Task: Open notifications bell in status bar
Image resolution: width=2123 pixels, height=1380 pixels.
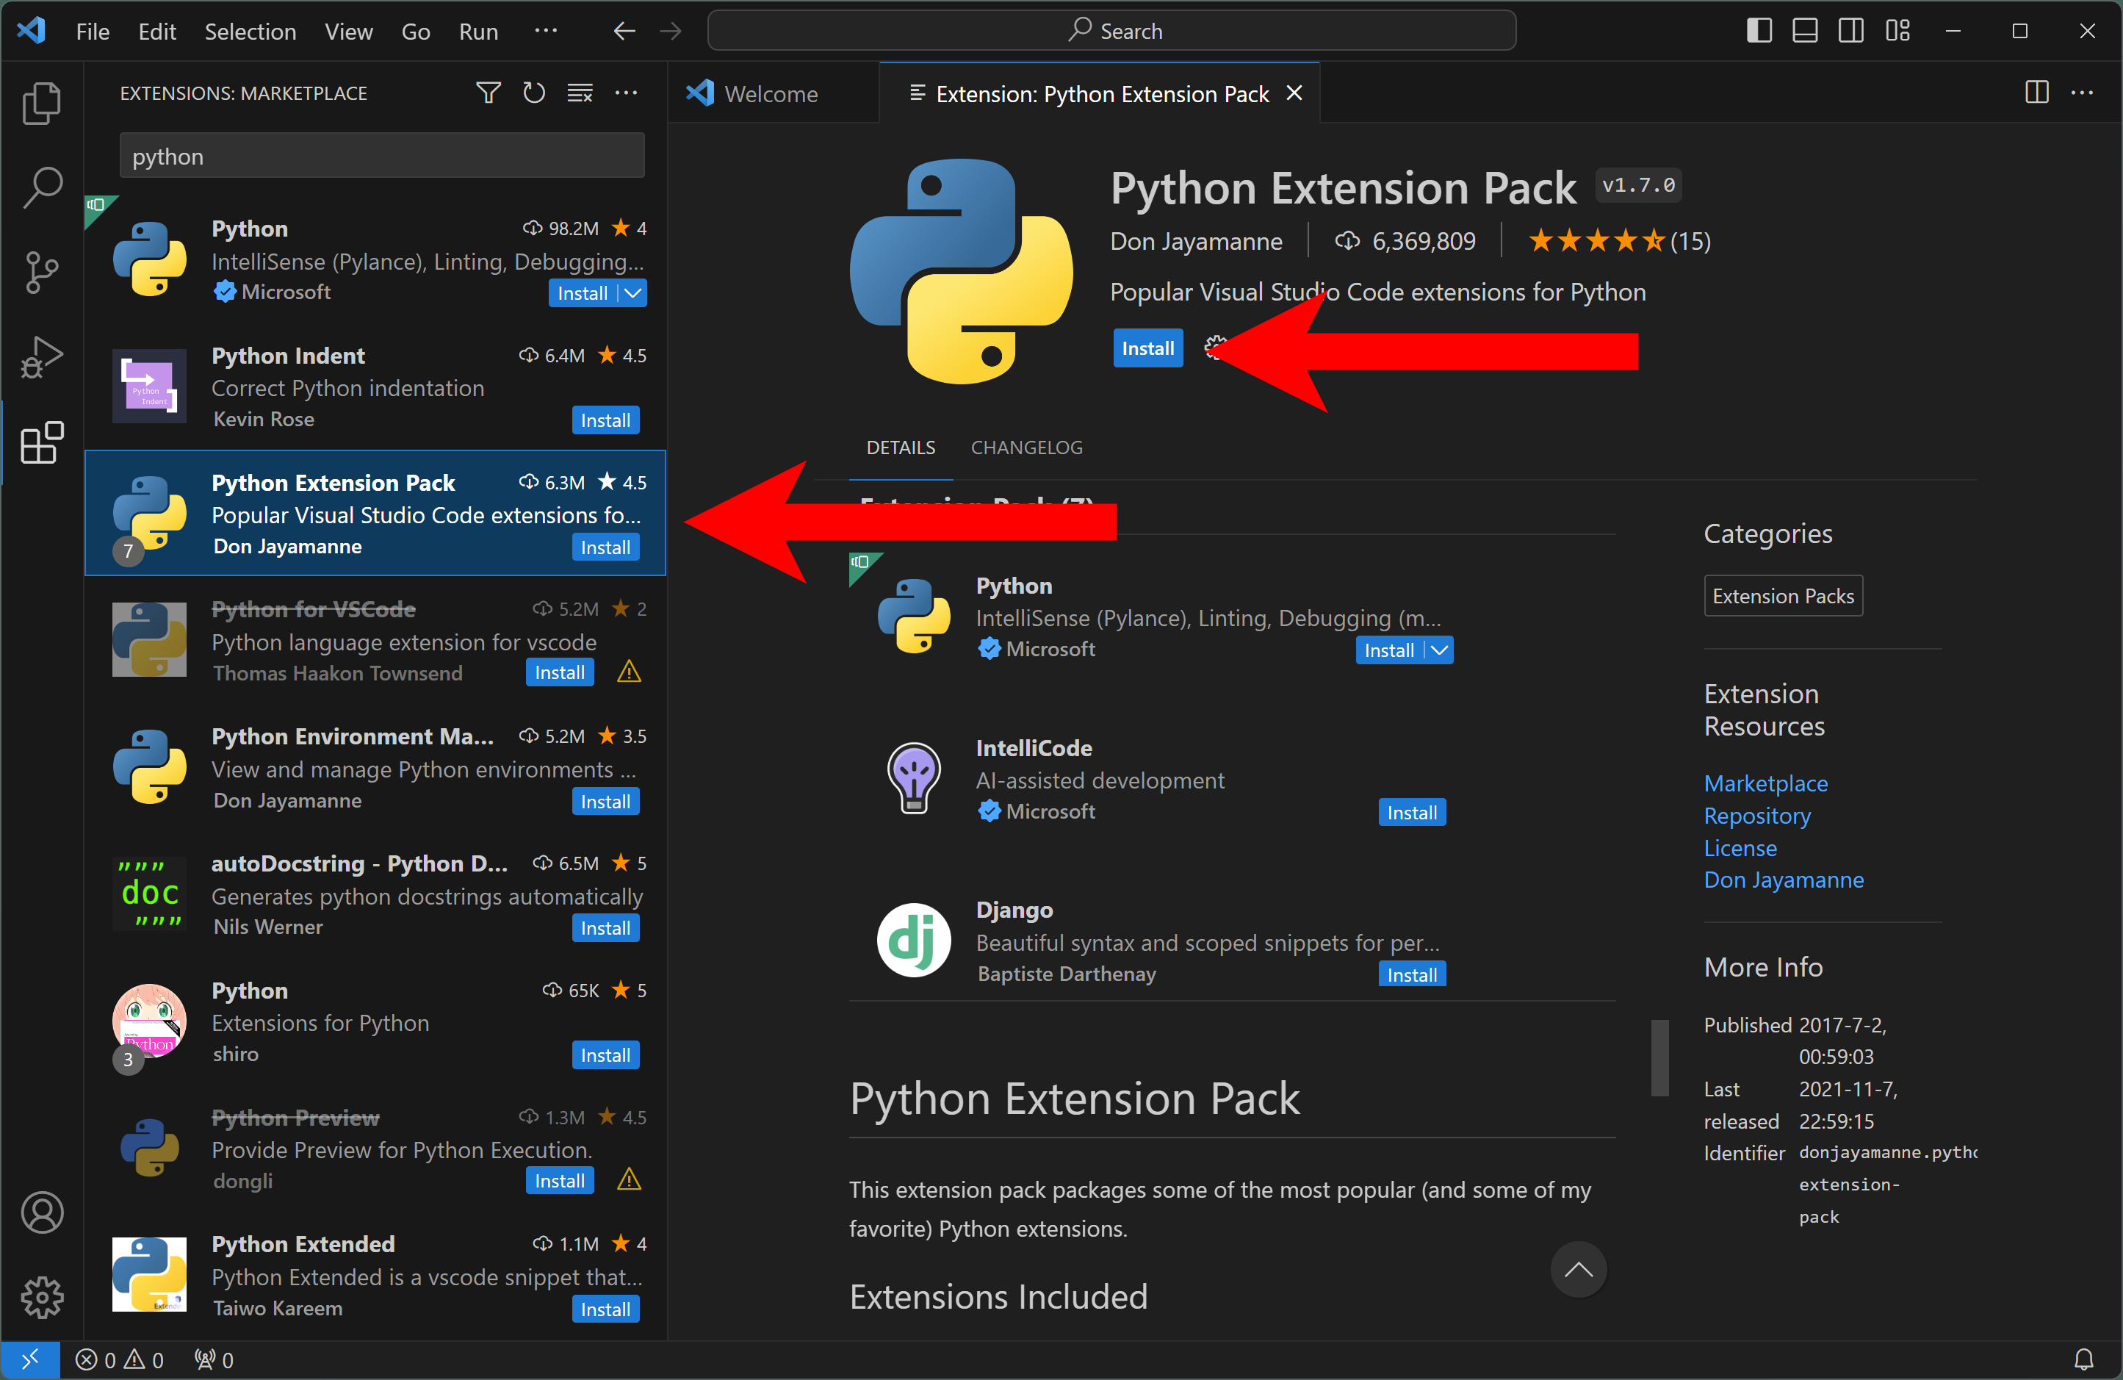Action: point(2084,1359)
